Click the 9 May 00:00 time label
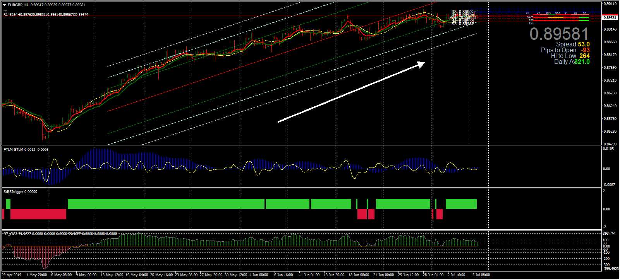 point(86,275)
